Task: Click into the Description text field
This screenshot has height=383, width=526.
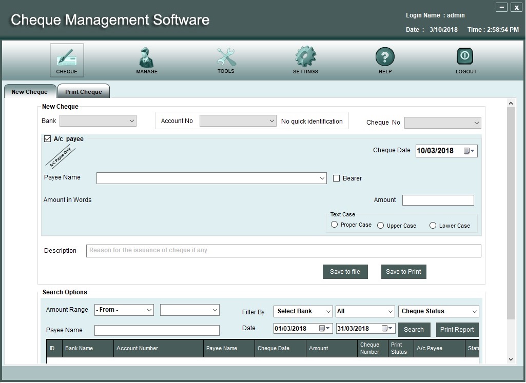Action: (x=283, y=251)
